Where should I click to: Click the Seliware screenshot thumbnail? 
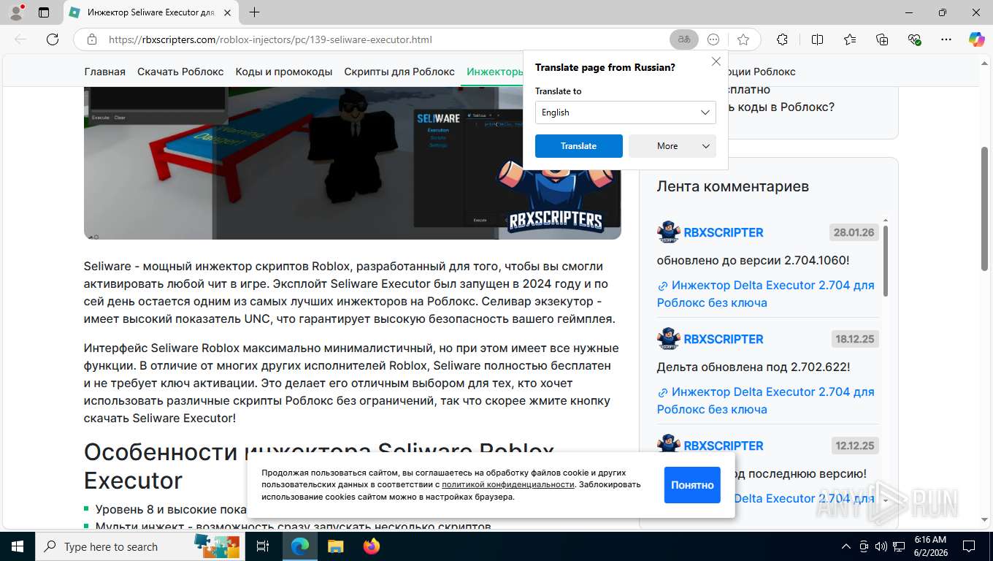352,163
